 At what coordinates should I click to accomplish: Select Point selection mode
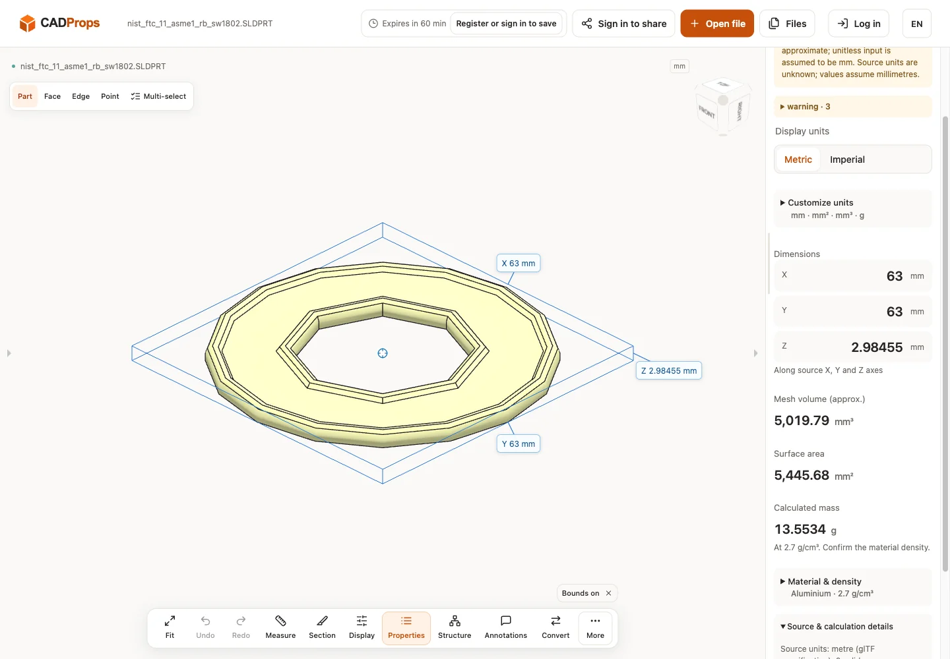tap(110, 96)
